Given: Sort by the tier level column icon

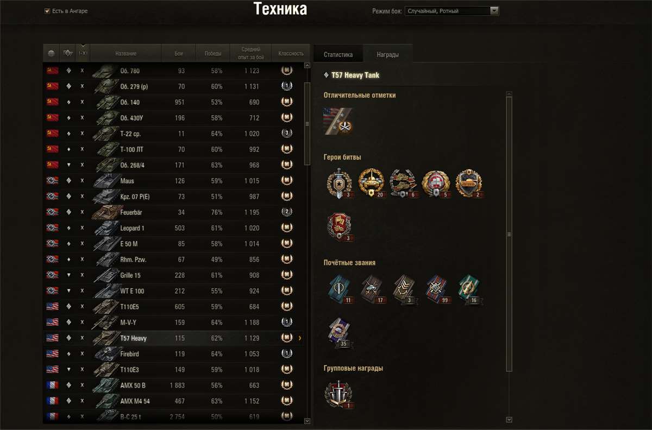Looking at the screenshot, I should click(x=83, y=54).
